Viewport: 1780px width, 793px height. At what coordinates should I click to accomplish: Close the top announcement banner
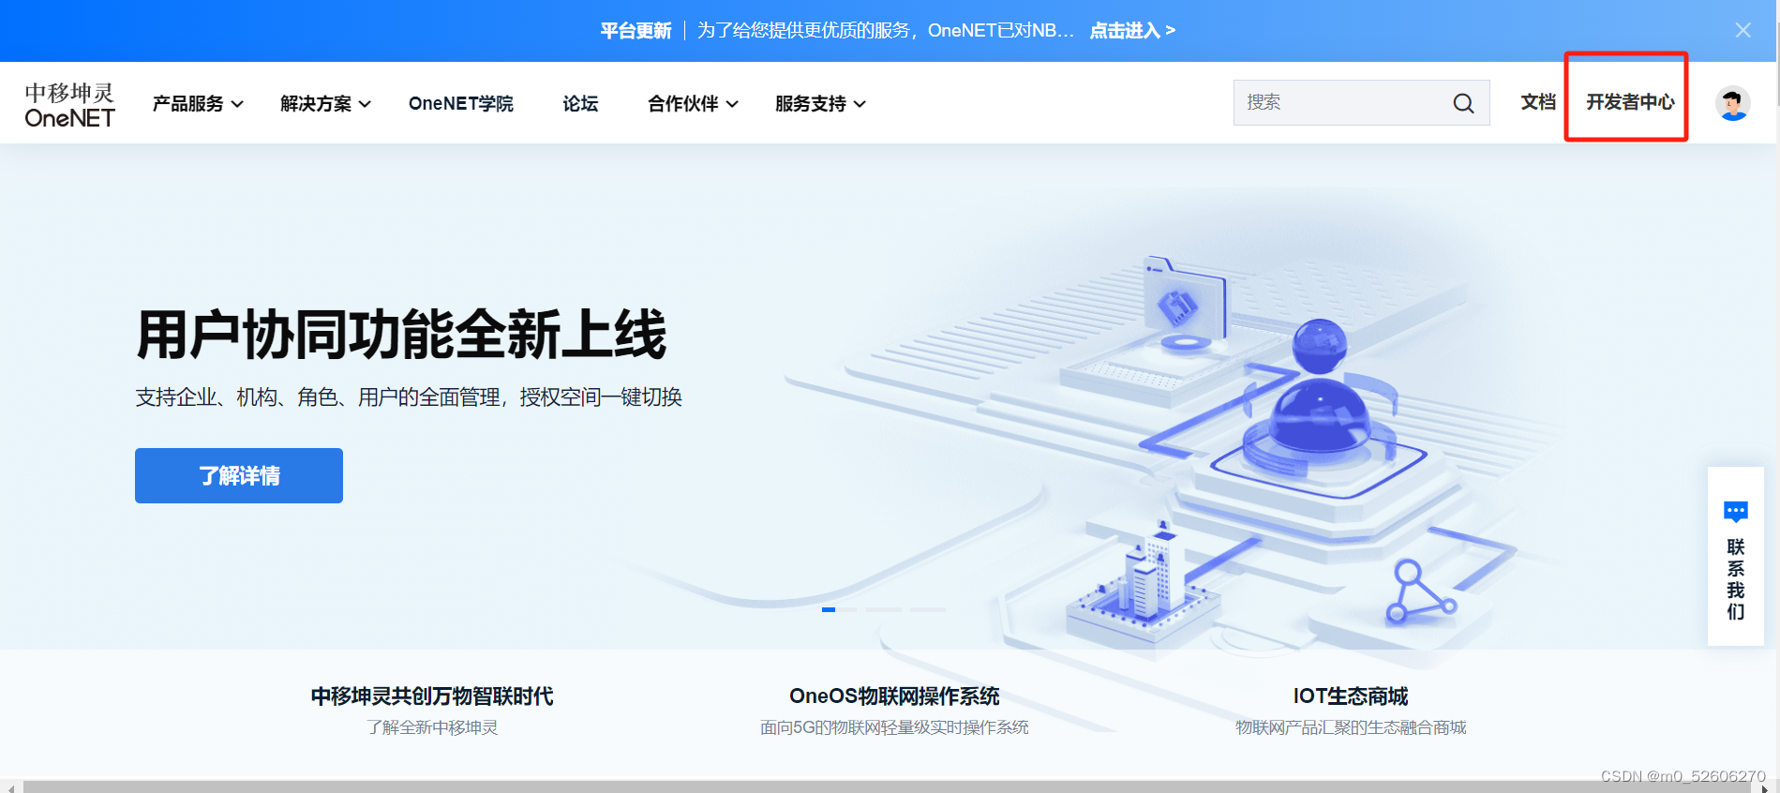click(x=1743, y=30)
